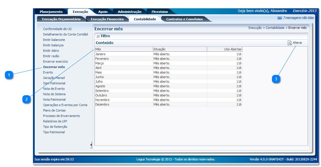Open the 7 mensagens não lidas link
Image resolution: width=321 pixels, height=167 pixels.
tap(298, 18)
